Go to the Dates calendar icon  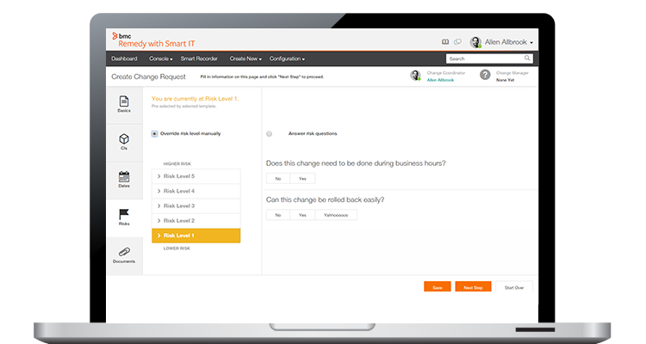click(124, 175)
